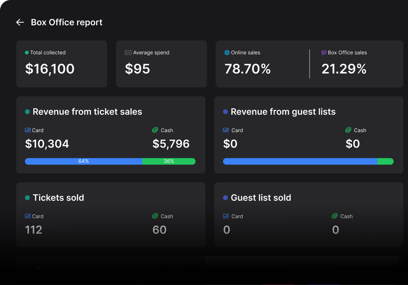Click the Cash coins icon in Tickets sold

coord(155,216)
